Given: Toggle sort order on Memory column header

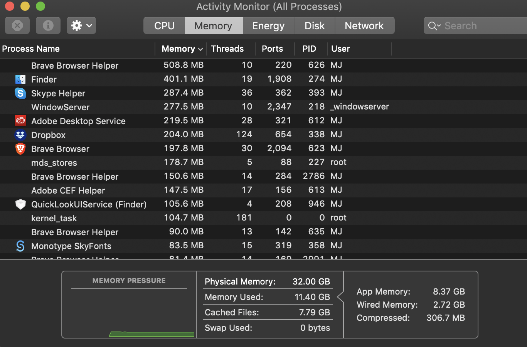Looking at the screenshot, I should tap(181, 49).
